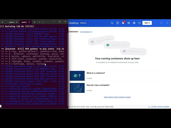Open the terminal icon in Docker status bar
Image resolution: width=171 pixels, height=128 pixels.
pyautogui.click(x=149, y=107)
